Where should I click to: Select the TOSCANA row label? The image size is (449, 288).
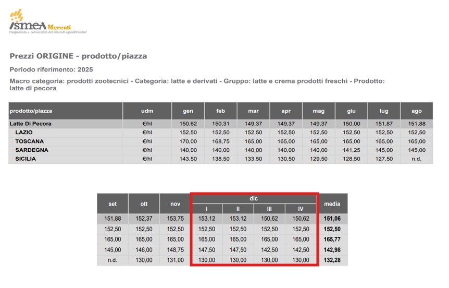pos(30,141)
